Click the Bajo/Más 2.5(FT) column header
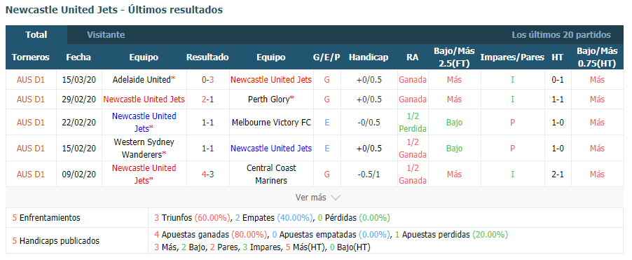 pyautogui.click(x=454, y=57)
